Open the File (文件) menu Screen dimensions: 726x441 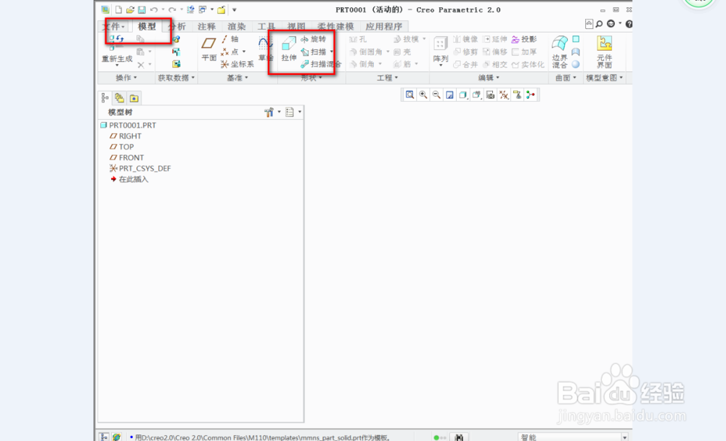(x=113, y=27)
